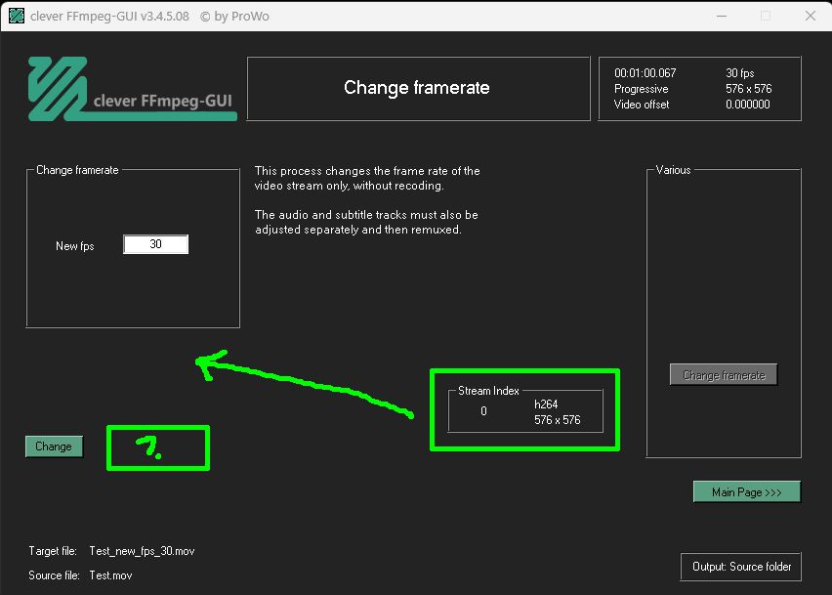Click the New fps label
The width and height of the screenshot is (832, 595).
[75, 246]
